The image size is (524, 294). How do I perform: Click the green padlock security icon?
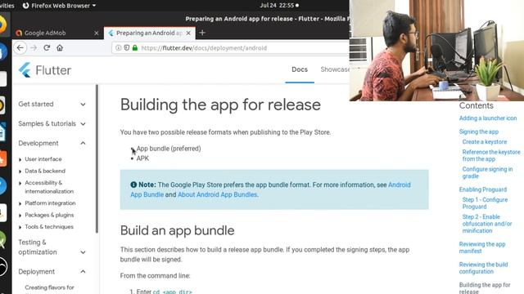tap(135, 47)
